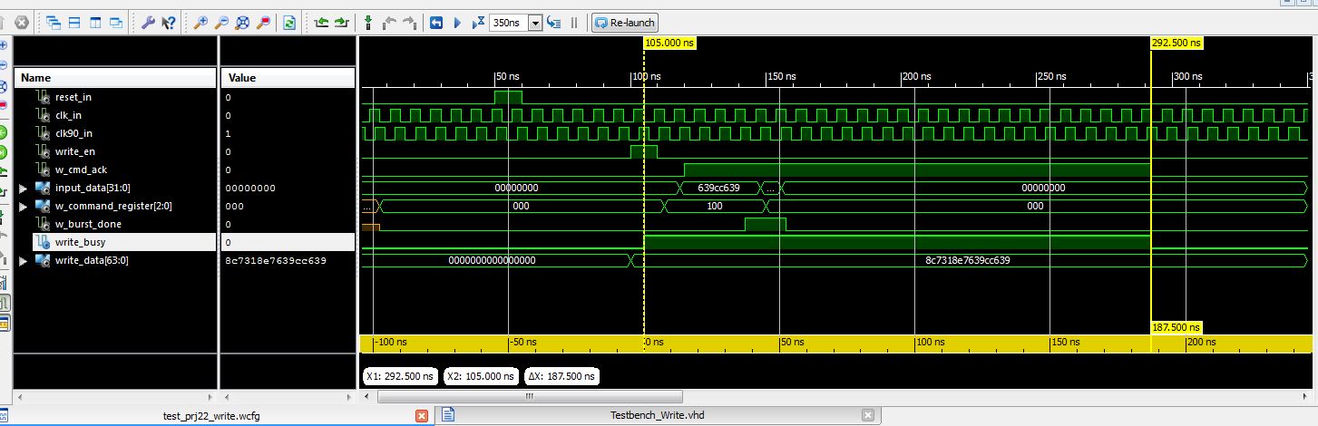Click the Zoom Out magnifier icon

[x=221, y=22]
